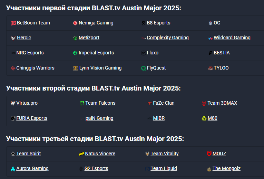Click the Imperial Esports green logo icon
This screenshot has height=179, width=264.
point(75,53)
